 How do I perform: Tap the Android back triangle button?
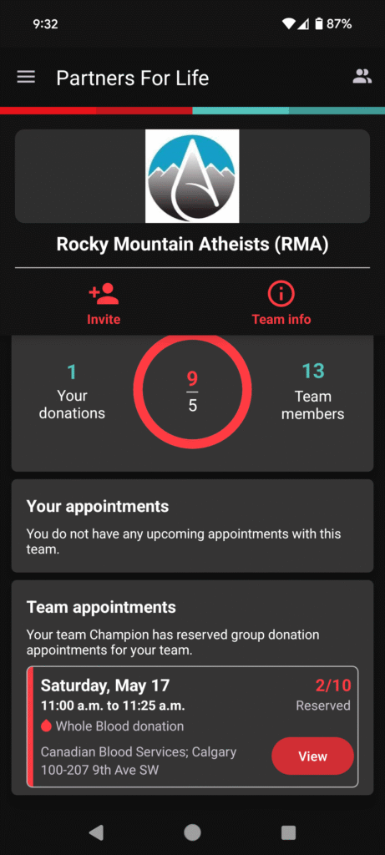(x=96, y=832)
